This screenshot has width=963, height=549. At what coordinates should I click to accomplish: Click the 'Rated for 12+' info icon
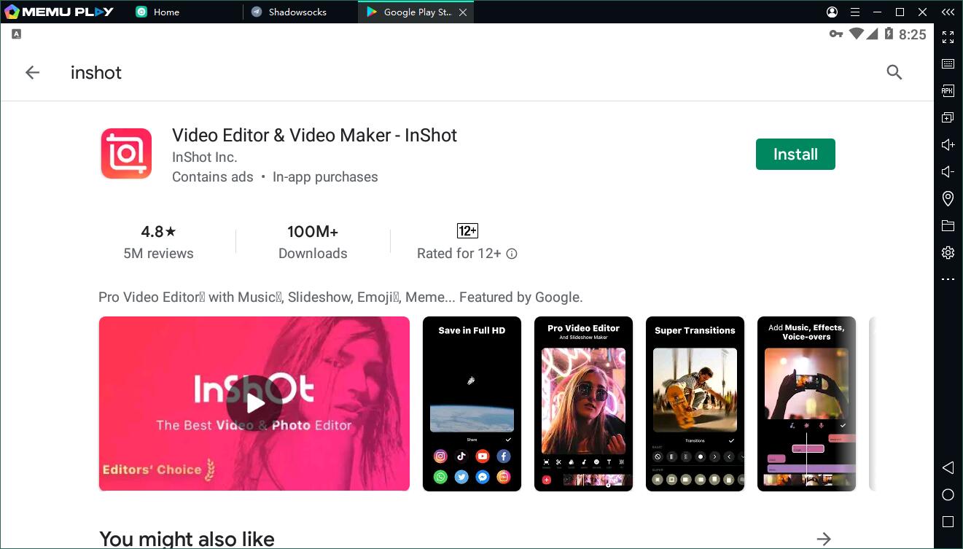(512, 254)
